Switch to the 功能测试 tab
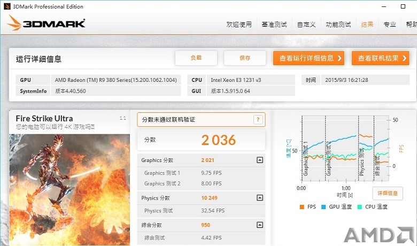 (338, 25)
